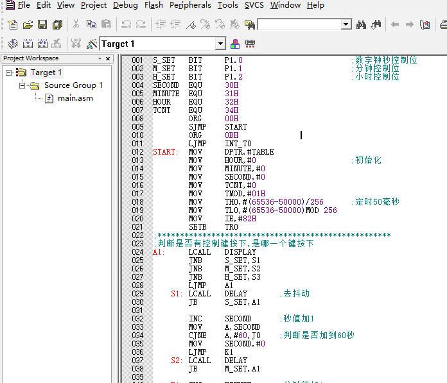Click the Cut scissors icon
Screen dimensions: 447x383
(x=76, y=24)
